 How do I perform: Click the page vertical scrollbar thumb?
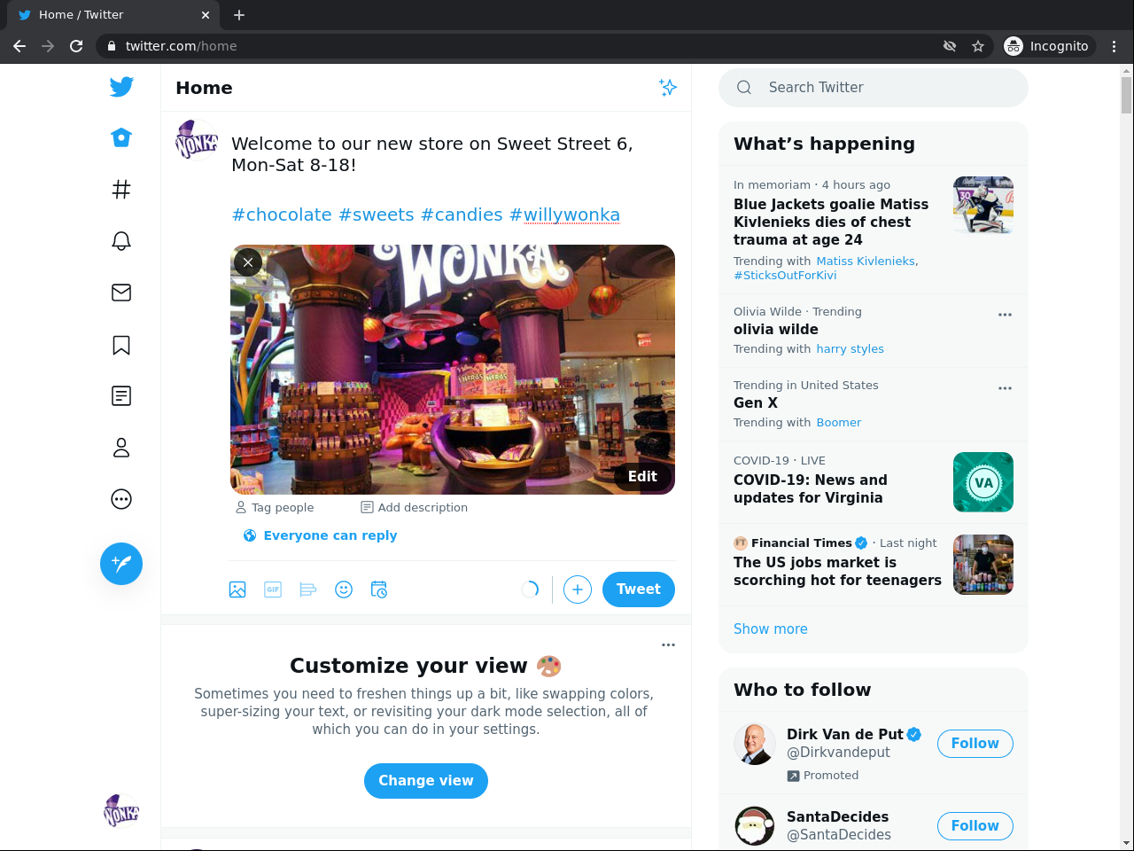pyautogui.click(x=1126, y=95)
